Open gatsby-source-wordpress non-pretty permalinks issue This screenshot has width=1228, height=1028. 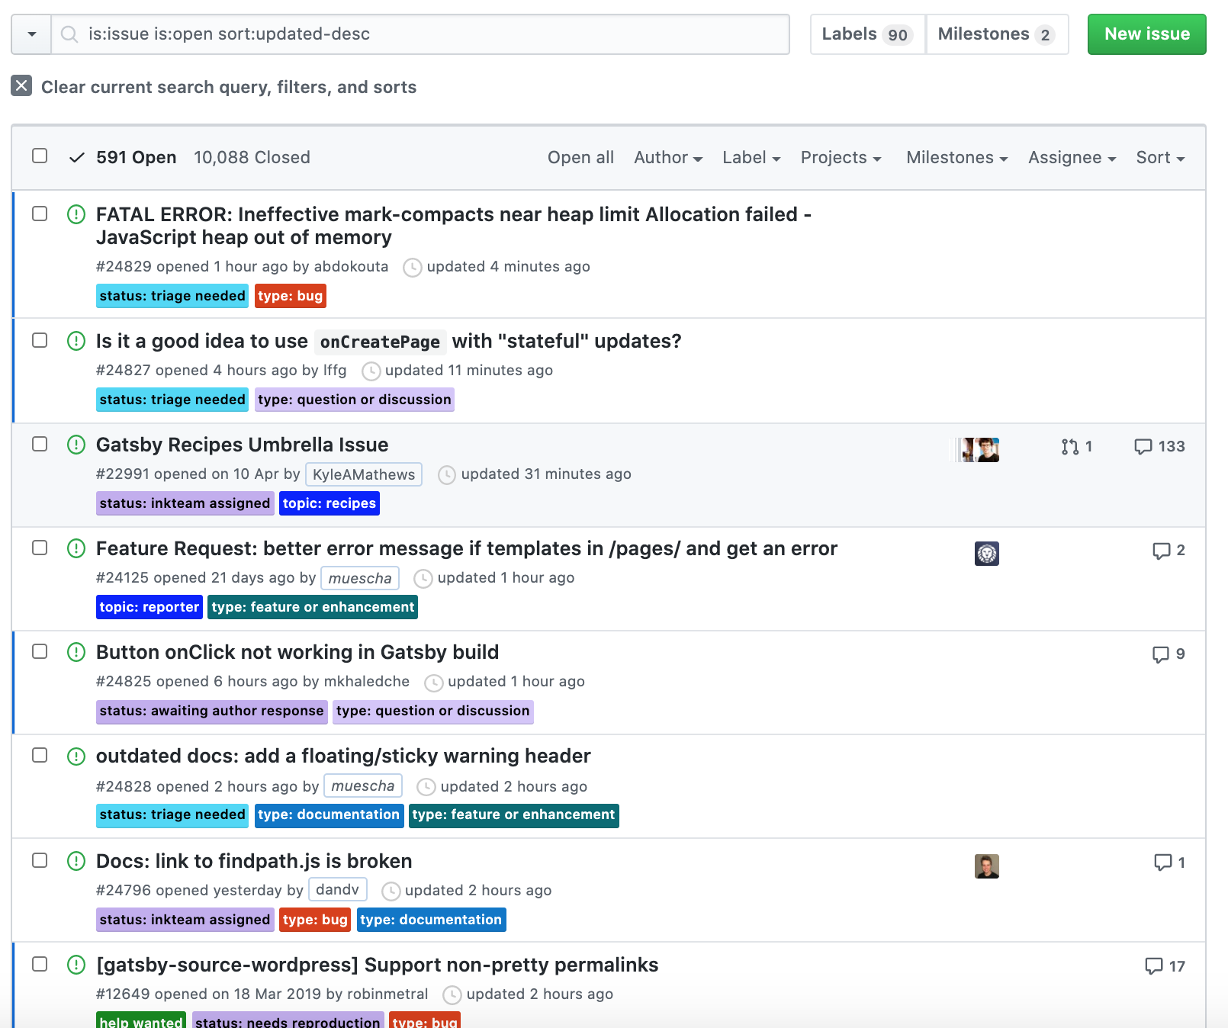[x=378, y=965]
